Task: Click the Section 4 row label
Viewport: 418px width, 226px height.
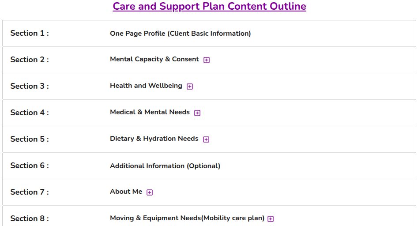Action: point(30,113)
